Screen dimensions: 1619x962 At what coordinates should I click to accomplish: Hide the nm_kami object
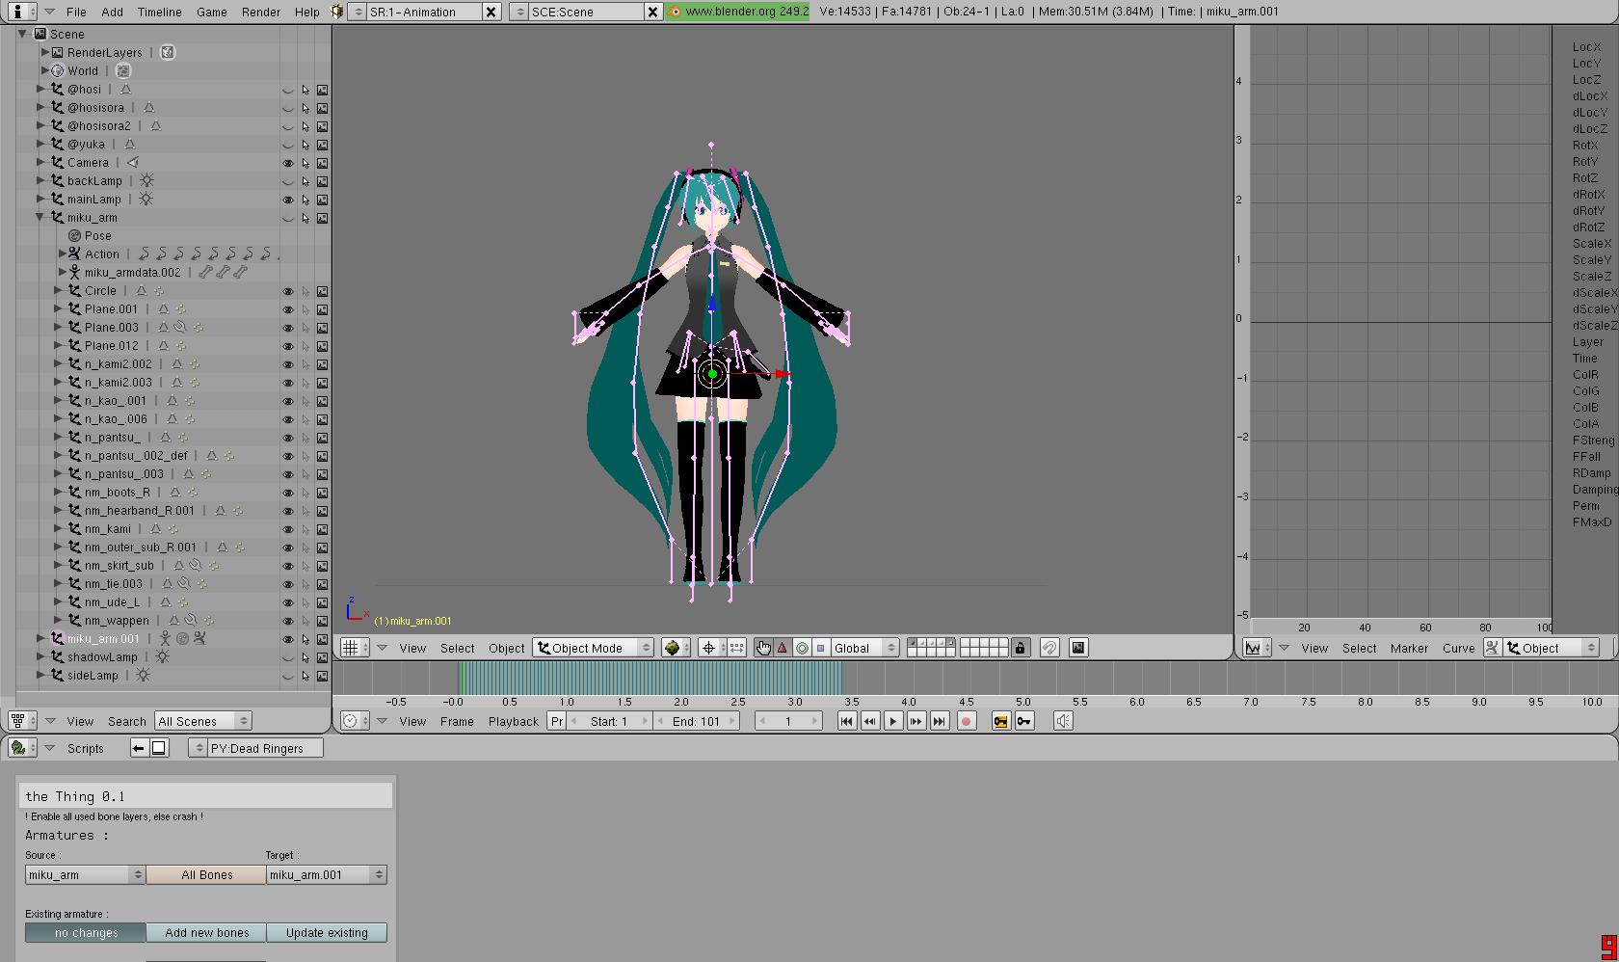pos(287,529)
